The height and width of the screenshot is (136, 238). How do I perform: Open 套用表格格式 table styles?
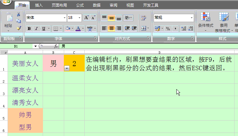(224, 22)
